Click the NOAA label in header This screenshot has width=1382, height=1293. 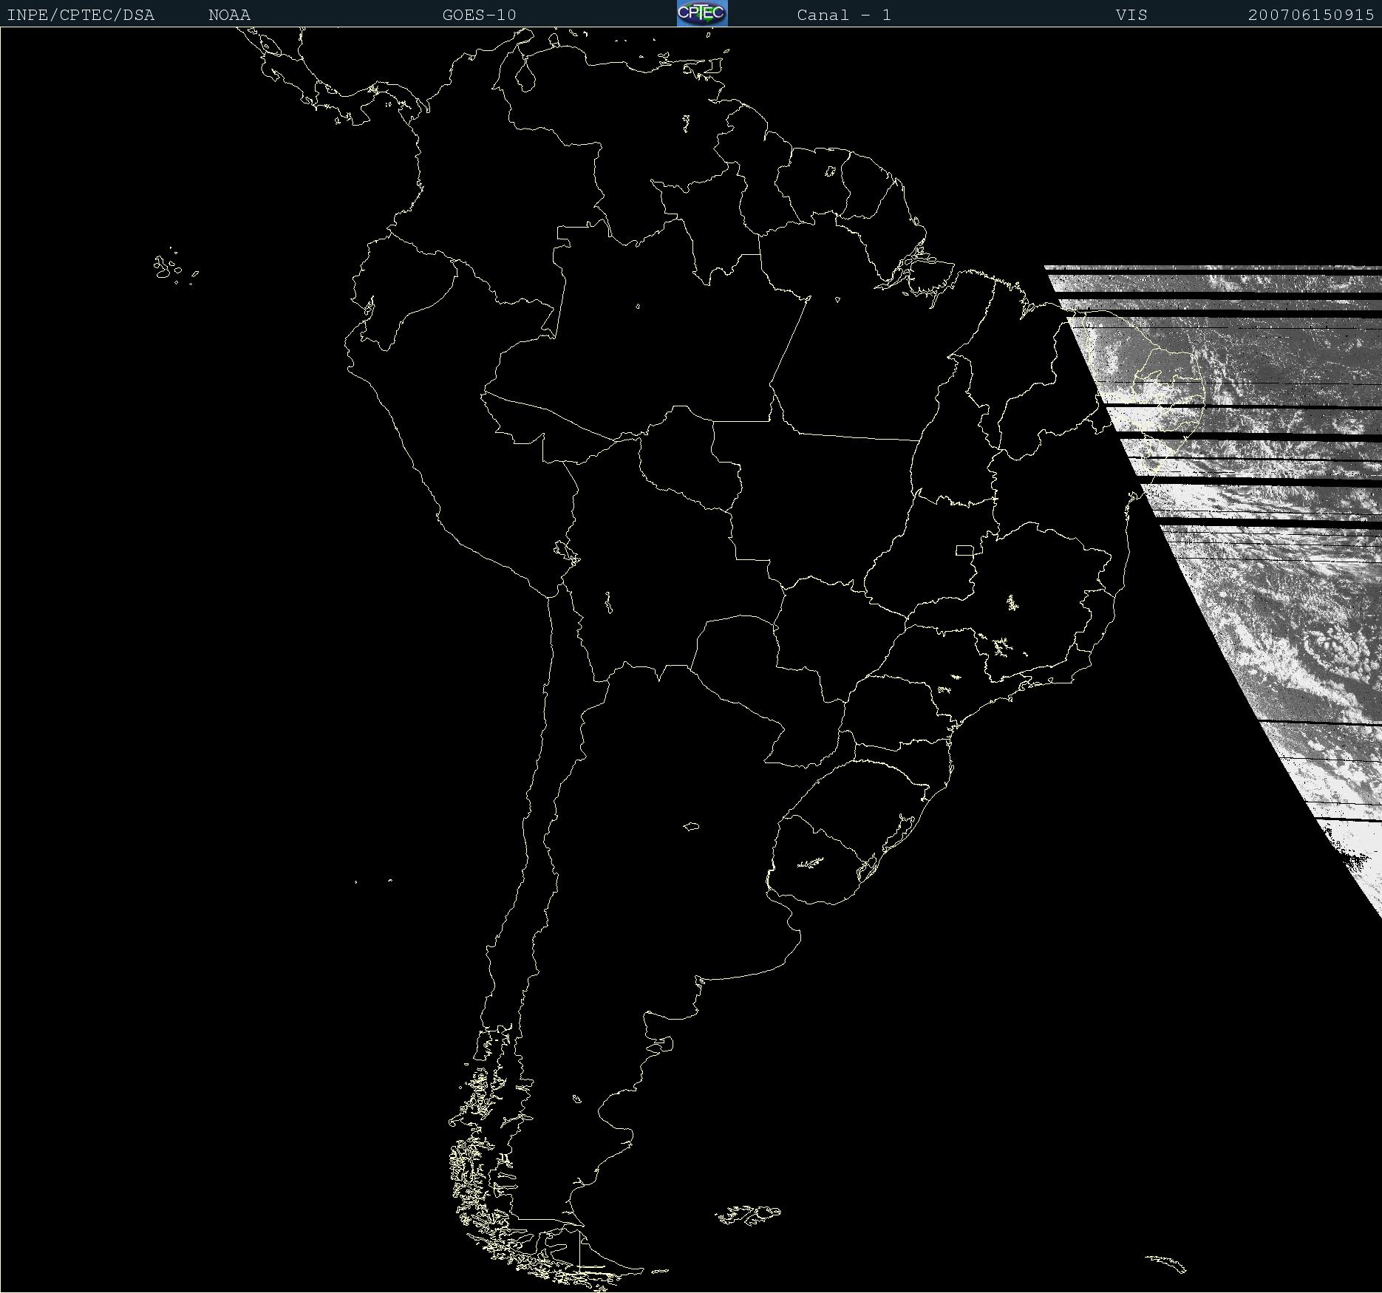[230, 16]
